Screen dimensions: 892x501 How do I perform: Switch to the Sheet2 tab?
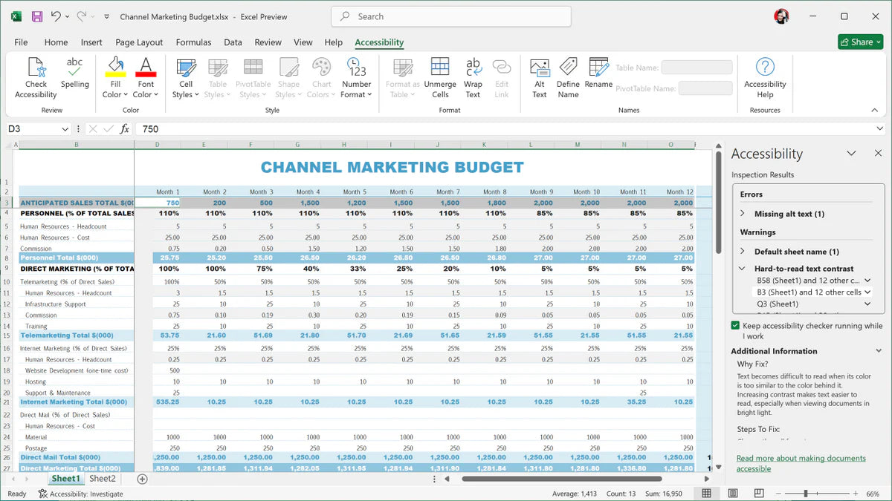pyautogui.click(x=103, y=479)
